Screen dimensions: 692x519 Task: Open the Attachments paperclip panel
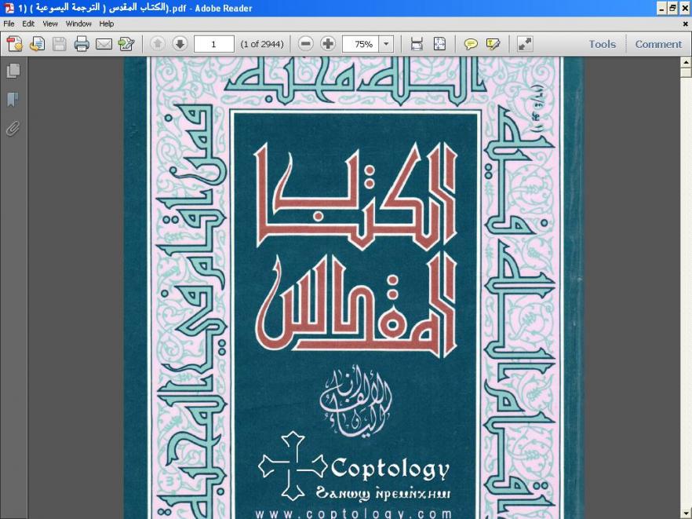point(13,129)
